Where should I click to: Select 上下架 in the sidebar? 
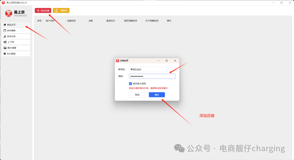click(x=16, y=42)
